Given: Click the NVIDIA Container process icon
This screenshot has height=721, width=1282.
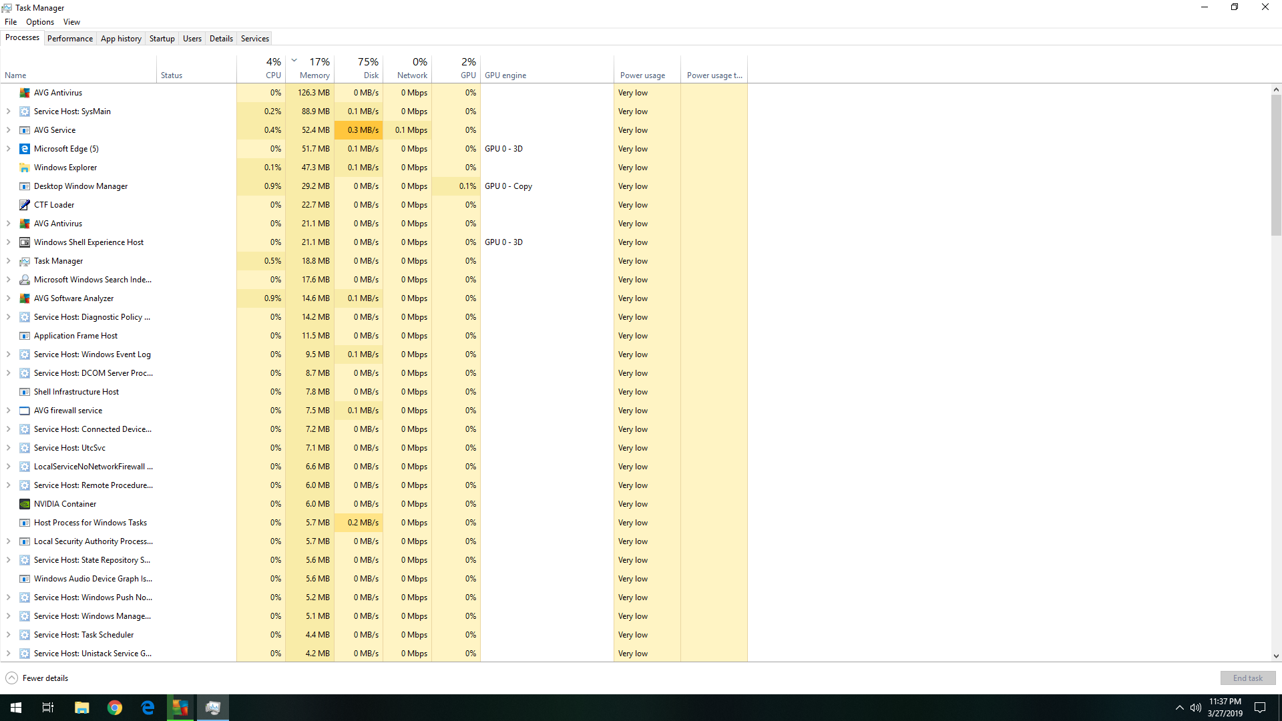Looking at the screenshot, I should point(25,503).
